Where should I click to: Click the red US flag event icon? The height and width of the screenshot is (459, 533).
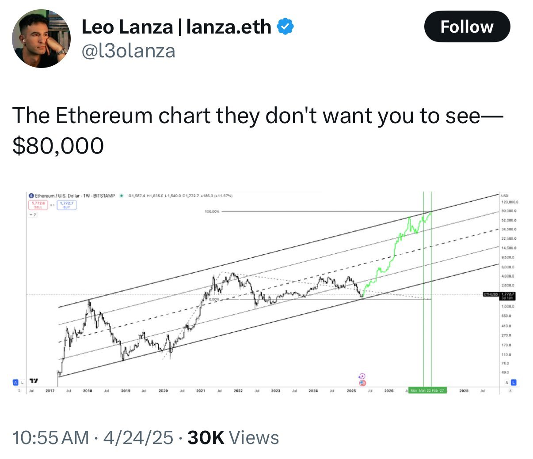pos(362,382)
